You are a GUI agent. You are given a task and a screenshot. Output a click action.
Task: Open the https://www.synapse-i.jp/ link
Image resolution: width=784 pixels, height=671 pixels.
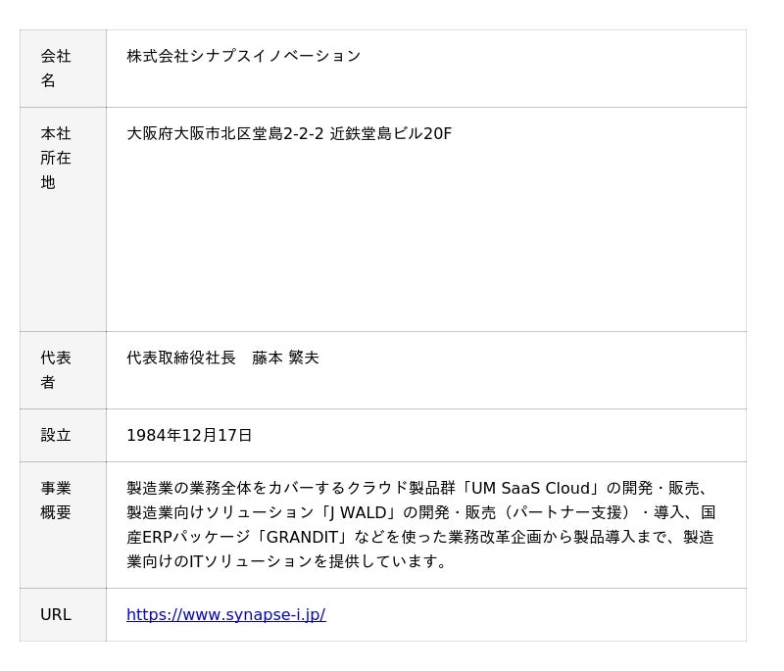(226, 614)
